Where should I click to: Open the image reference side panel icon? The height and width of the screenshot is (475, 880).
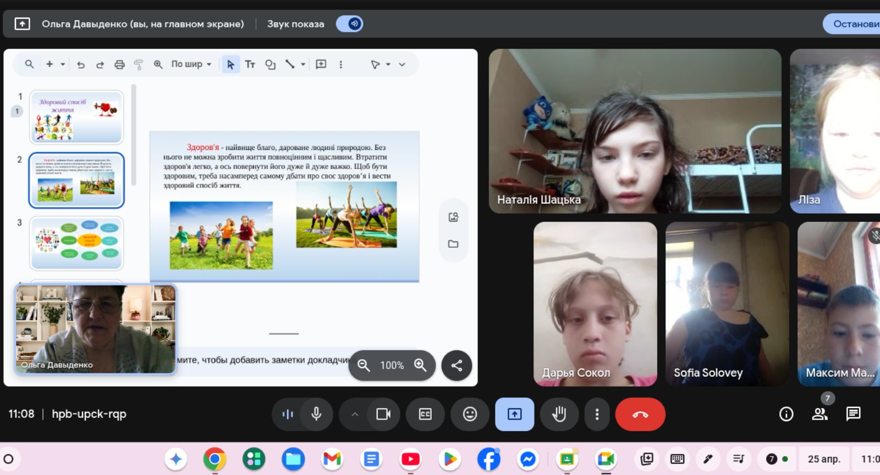coord(453,217)
